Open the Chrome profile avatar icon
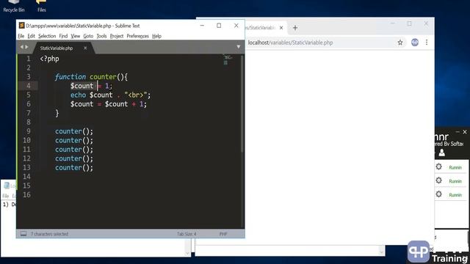The height and width of the screenshot is (264, 470). coord(414,43)
